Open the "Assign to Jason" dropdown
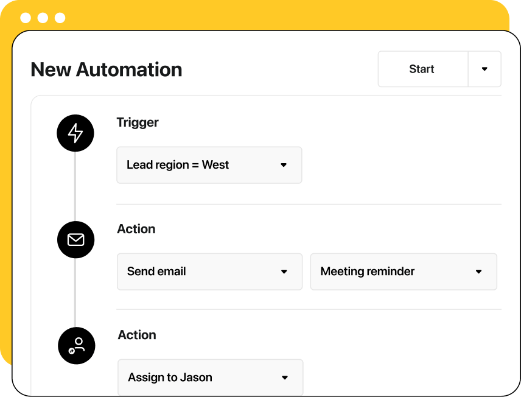This screenshot has height=397, width=521. (210, 377)
